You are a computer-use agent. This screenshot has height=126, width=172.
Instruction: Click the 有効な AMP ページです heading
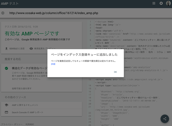pos(32,34)
